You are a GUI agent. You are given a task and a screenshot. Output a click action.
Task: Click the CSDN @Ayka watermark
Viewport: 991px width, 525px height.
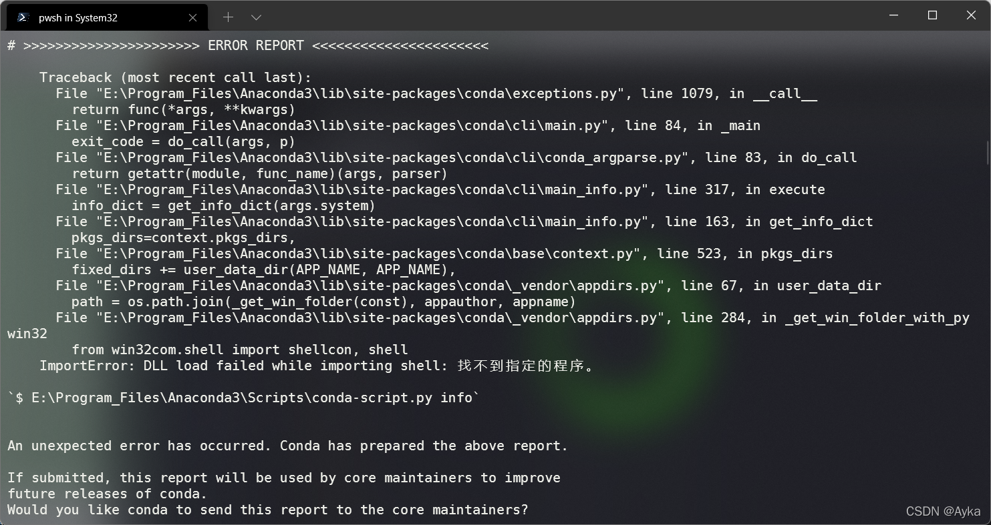942,511
